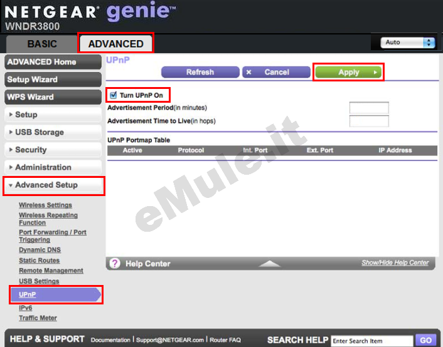Click the Advertisement Period input field
443x347 pixels.
click(x=369, y=108)
